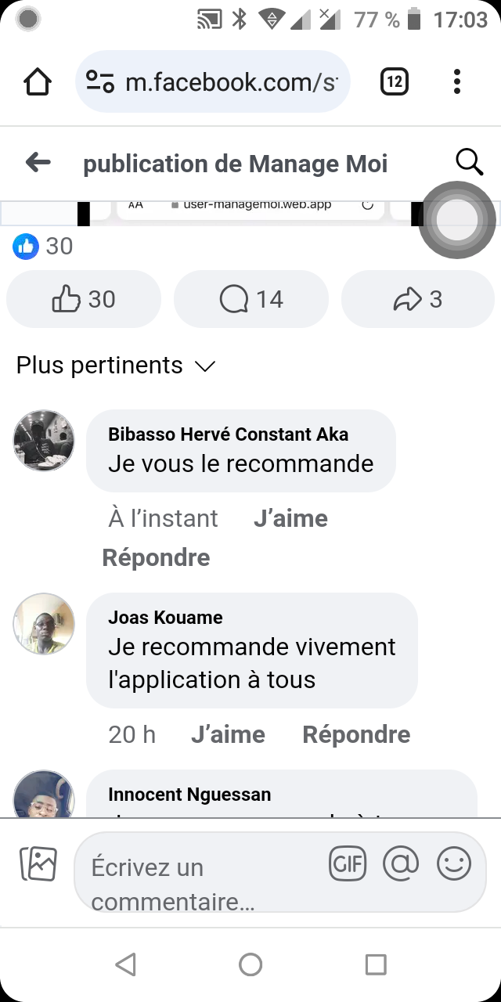Tap the browser home icon
The image size is (501, 1002).
(x=38, y=81)
